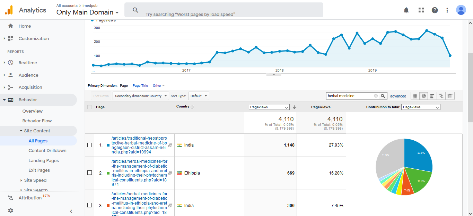
Task: Open the Contribution to total dropdown
Action: (420, 107)
